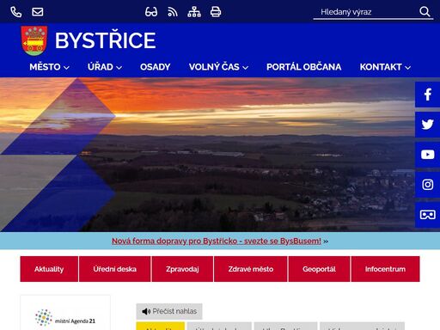Expand the MĚSTO menu

(x=49, y=67)
